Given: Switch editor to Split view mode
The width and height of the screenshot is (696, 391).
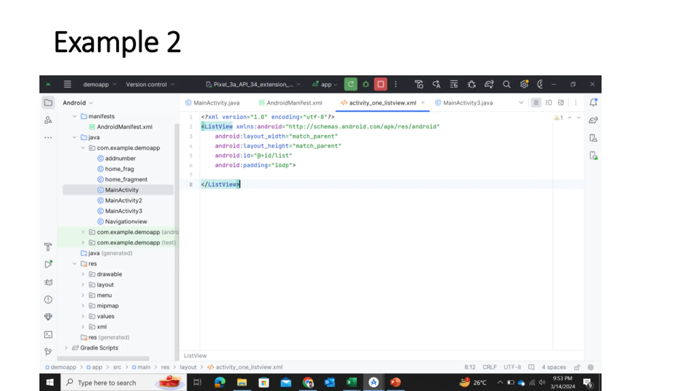Looking at the screenshot, I should pos(548,103).
